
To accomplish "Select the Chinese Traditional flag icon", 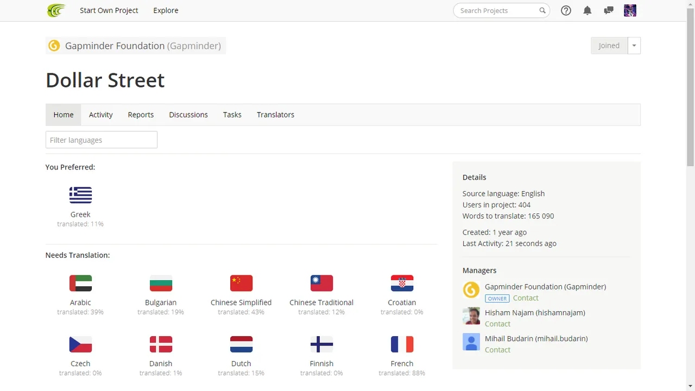I will click(x=321, y=283).
